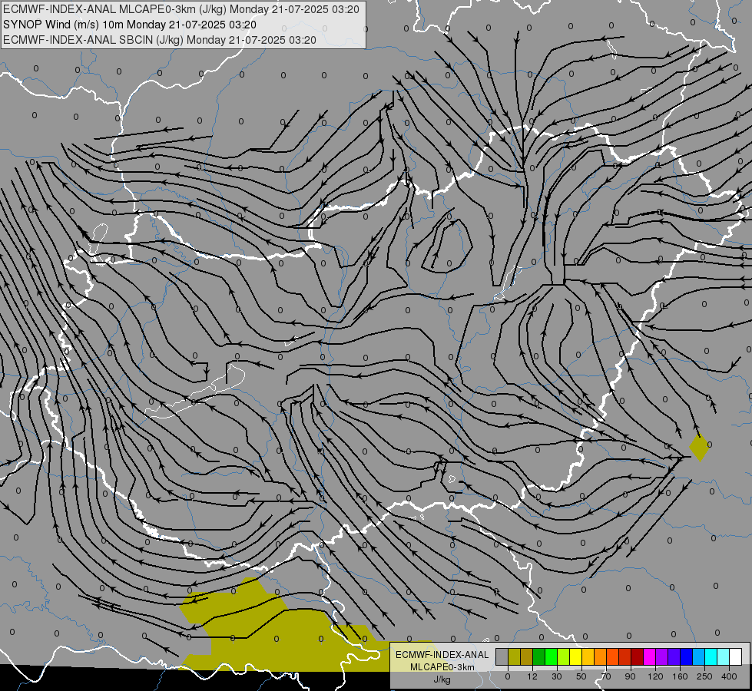Click the header line 'SYNOP Wind (m/s) 10m'
This screenshot has width=752, height=691.
[64, 25]
